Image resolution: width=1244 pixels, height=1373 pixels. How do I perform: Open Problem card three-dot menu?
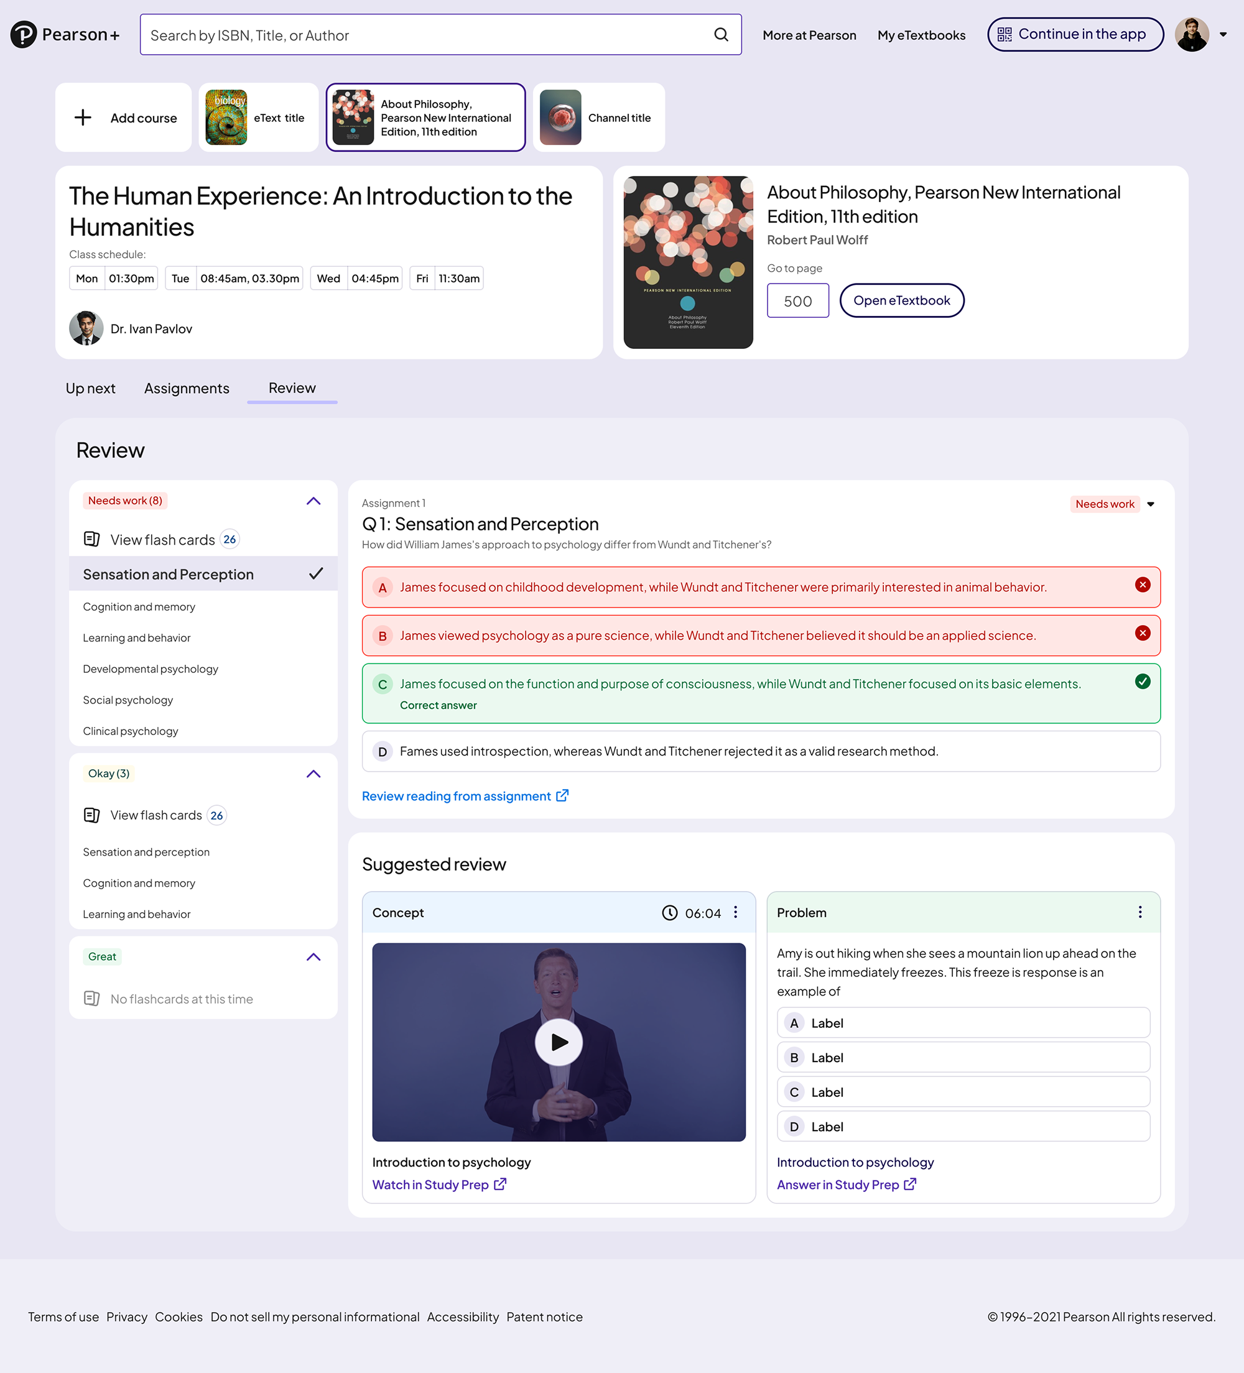click(1140, 913)
